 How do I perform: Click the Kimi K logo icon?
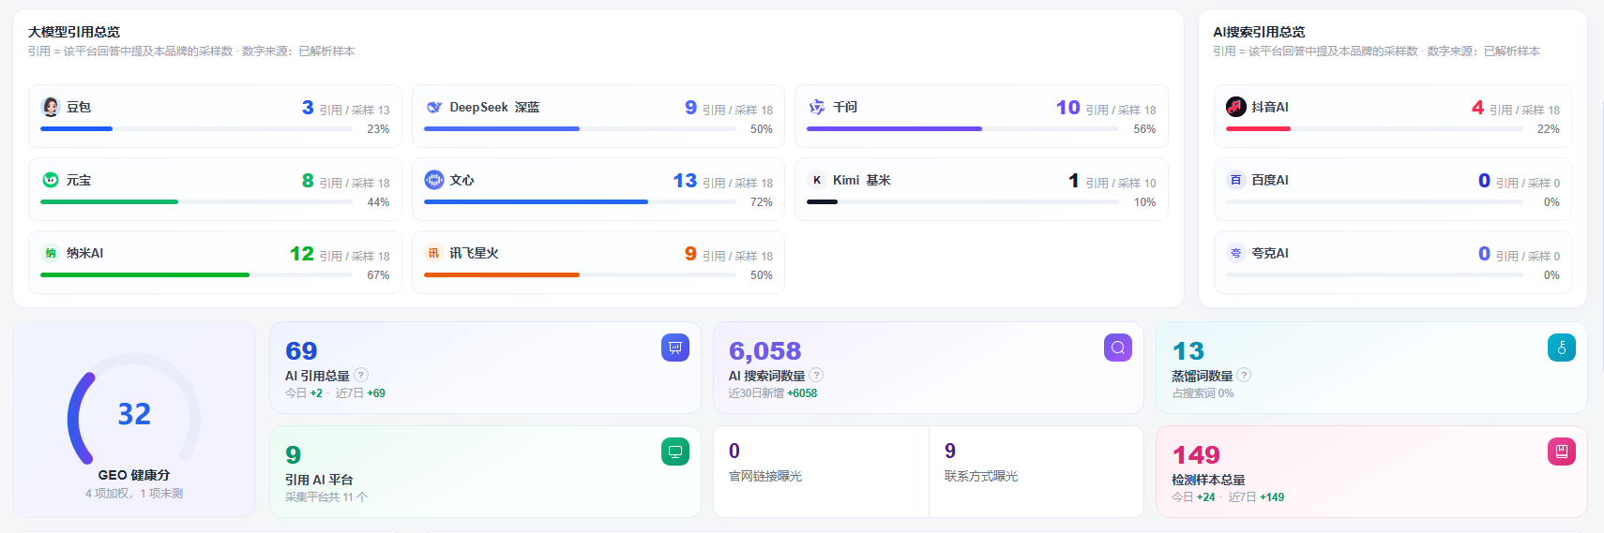coord(817,180)
